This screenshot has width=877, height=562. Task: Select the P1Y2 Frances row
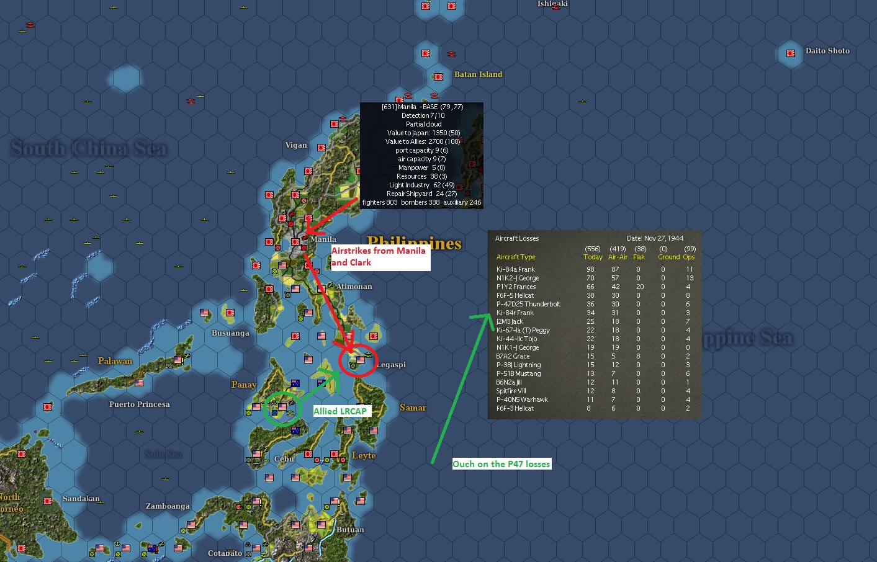[595, 287]
